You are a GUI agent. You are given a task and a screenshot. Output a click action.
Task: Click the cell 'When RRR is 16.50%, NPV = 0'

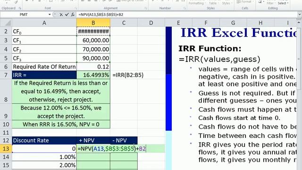point(61,124)
